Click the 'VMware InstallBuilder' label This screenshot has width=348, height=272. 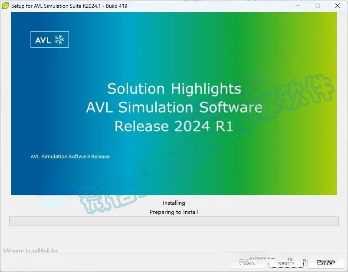(x=31, y=250)
